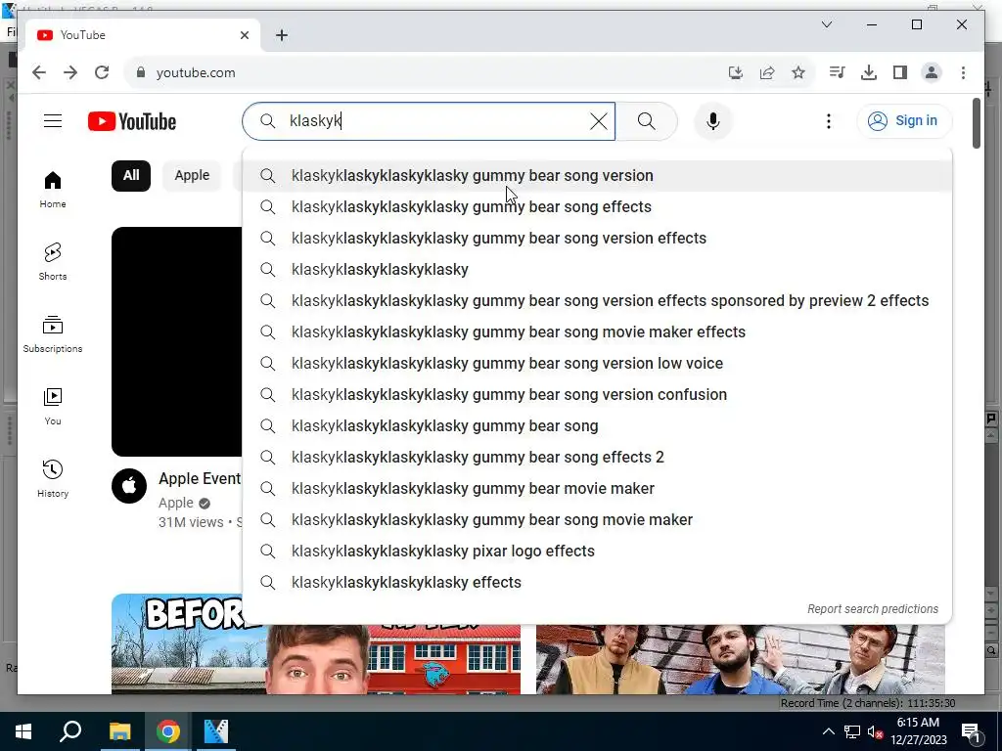Screen dimensions: 1002x751
Task: Open Subscriptions in the sidebar
Action: point(53,334)
